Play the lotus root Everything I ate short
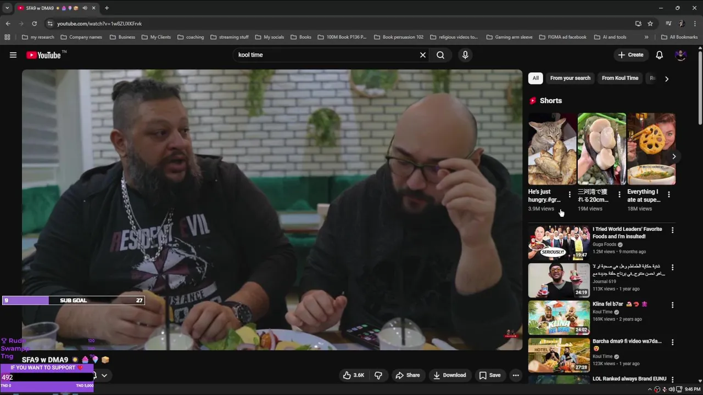Viewport: 703px width, 395px height. pyautogui.click(x=651, y=149)
